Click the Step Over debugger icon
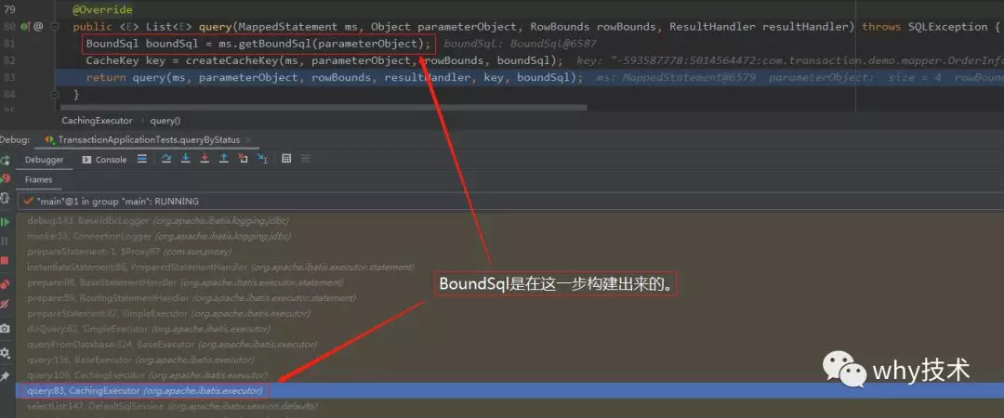Screen dimensions: 1004x418 coord(166,159)
